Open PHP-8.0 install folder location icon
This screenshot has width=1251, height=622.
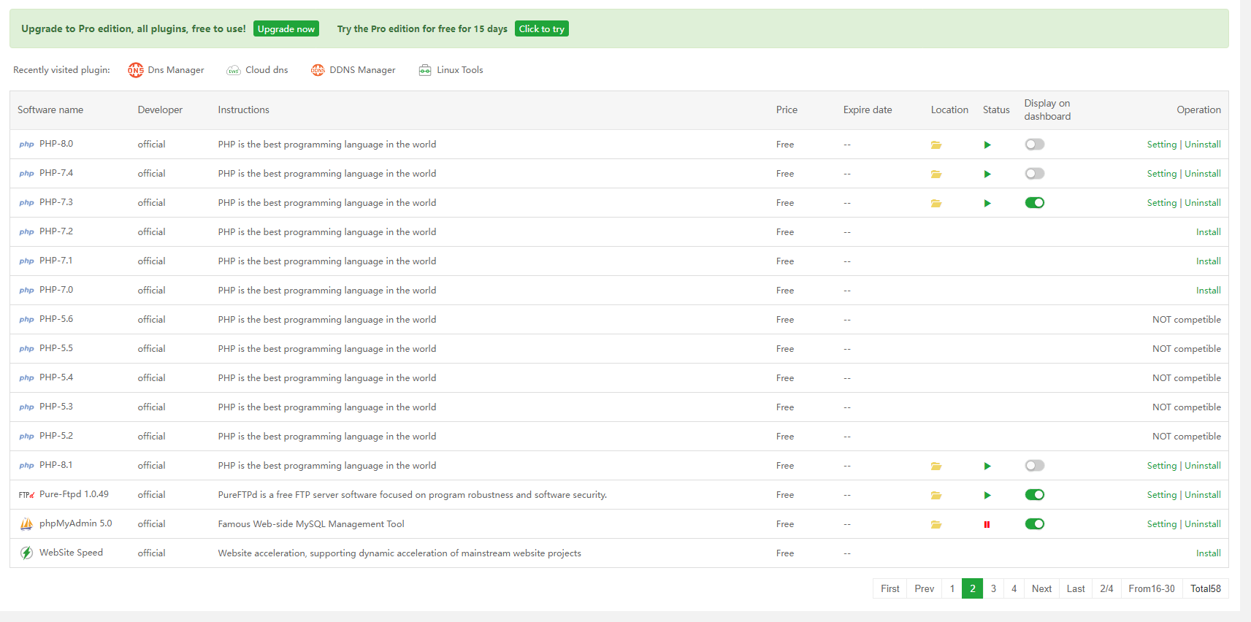[936, 145]
